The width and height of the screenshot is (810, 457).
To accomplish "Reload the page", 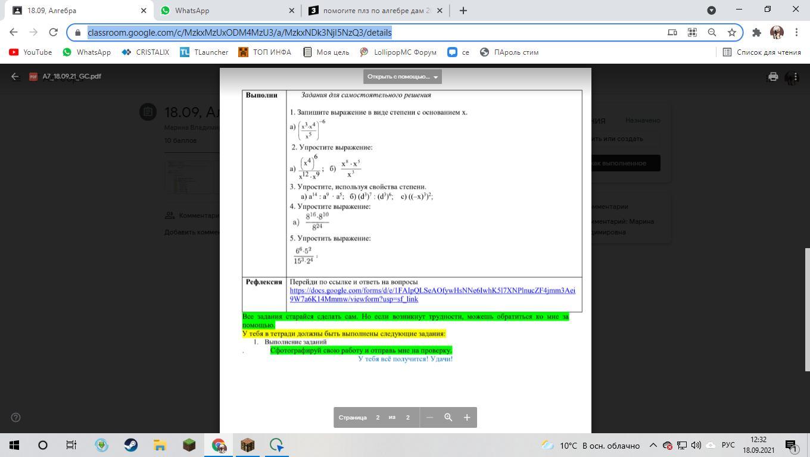I will [53, 32].
